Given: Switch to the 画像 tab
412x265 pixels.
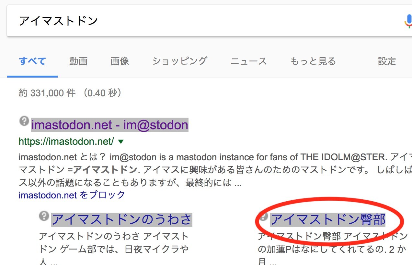Looking at the screenshot, I should coord(120,61).
